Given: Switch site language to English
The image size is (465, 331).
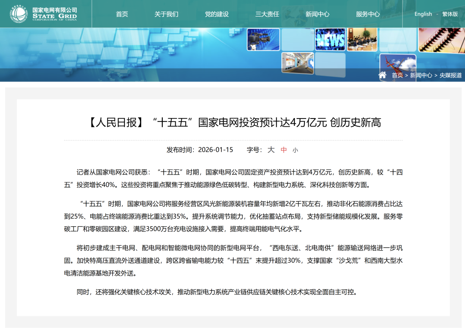Looking at the screenshot, I should (423, 14).
